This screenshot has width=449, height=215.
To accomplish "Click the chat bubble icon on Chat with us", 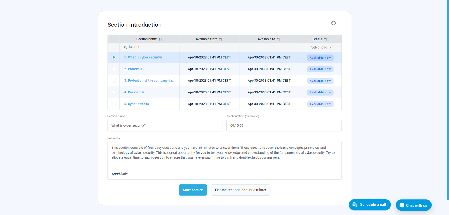I will [x=402, y=205].
